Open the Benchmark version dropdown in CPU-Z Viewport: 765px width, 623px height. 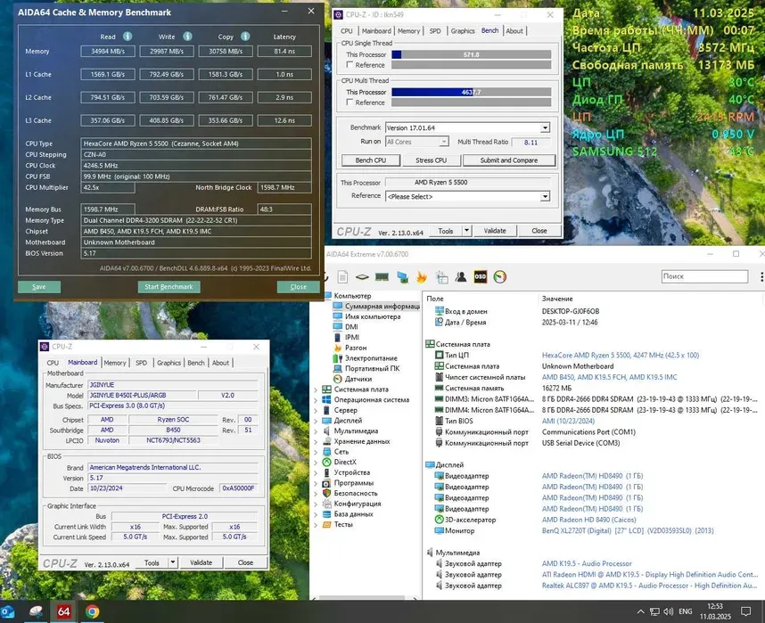[x=545, y=127]
